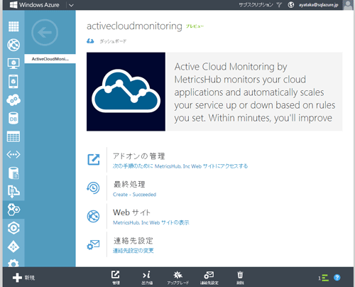Open Recovery Services download icon in sidebar
The height and width of the screenshot is (287, 355).
point(13,191)
